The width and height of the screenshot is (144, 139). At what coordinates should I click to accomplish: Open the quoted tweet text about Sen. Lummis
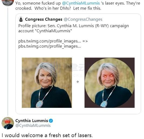73,28
